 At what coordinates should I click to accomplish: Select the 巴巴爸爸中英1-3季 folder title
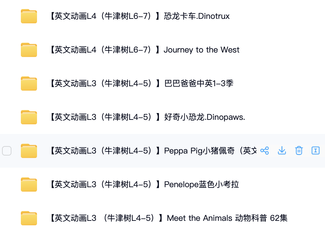[141, 83]
